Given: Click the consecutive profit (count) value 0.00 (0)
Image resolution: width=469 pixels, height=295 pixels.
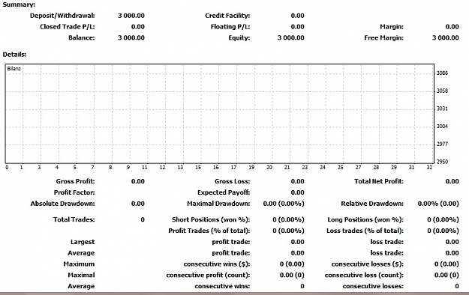Looking at the screenshot, I should [x=292, y=276].
